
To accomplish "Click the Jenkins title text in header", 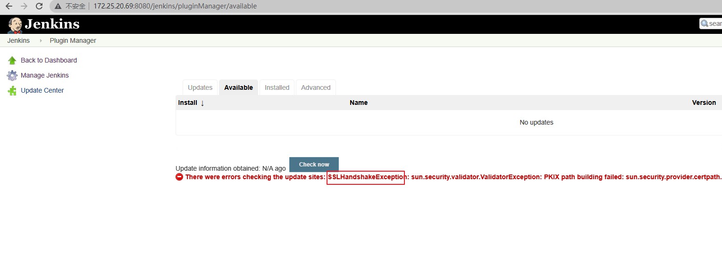I will pos(52,24).
